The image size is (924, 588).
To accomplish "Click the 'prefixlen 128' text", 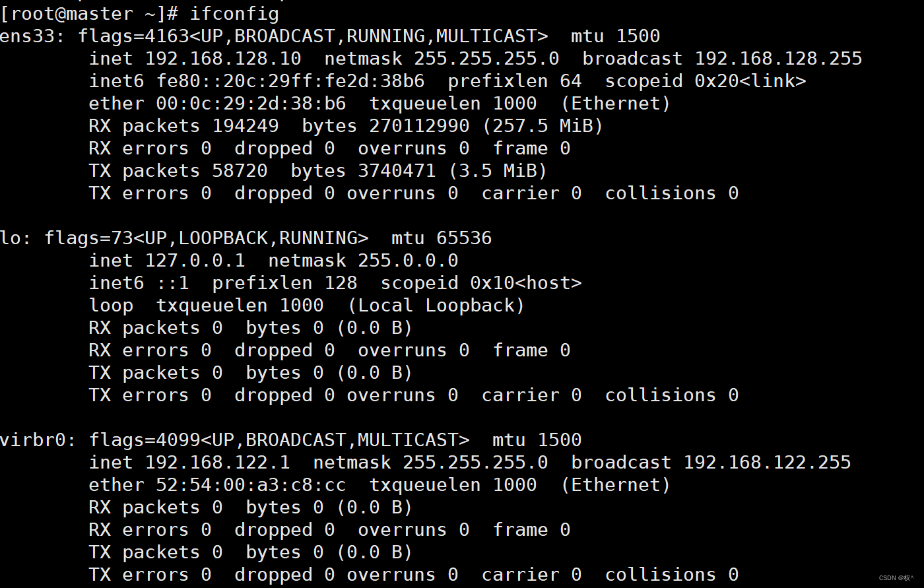I will (x=284, y=282).
